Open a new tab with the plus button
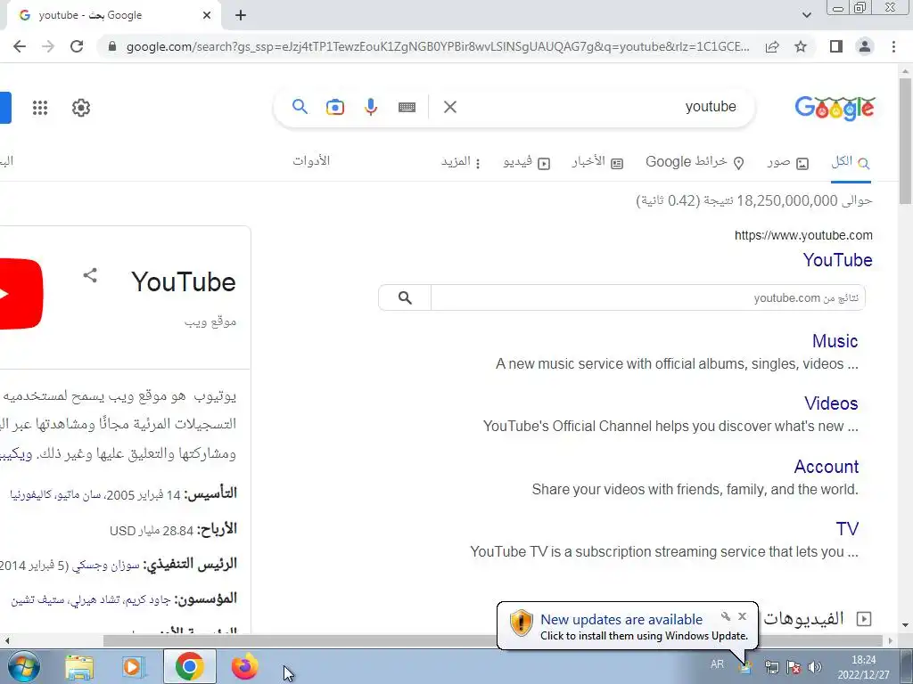 (241, 15)
